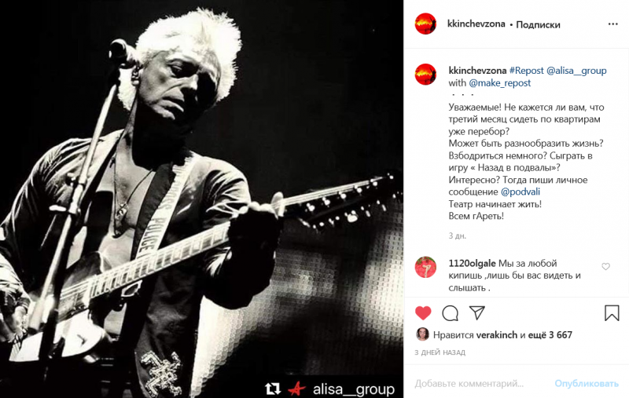Screen dimensions: 629x398
Task: Open the #Repost hashtag link
Action: point(526,71)
